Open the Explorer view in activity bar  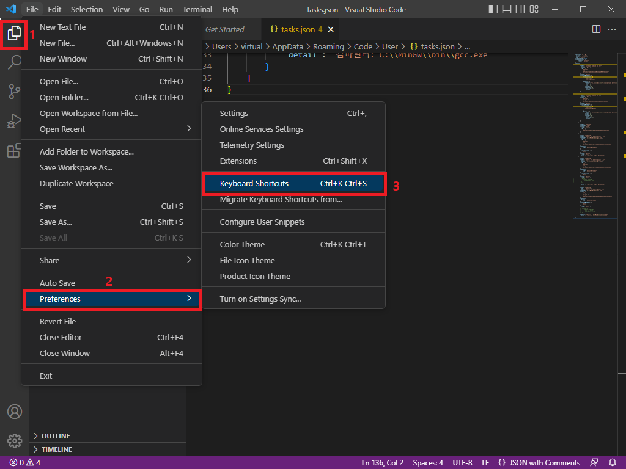click(14, 33)
